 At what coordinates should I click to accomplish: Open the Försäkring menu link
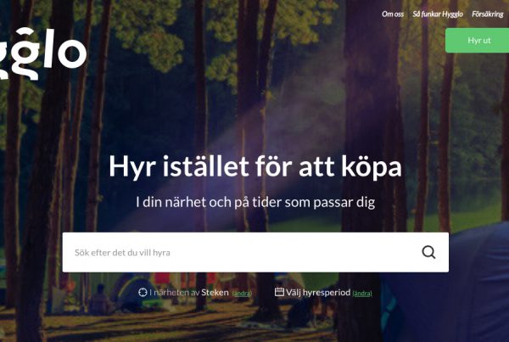point(487,14)
